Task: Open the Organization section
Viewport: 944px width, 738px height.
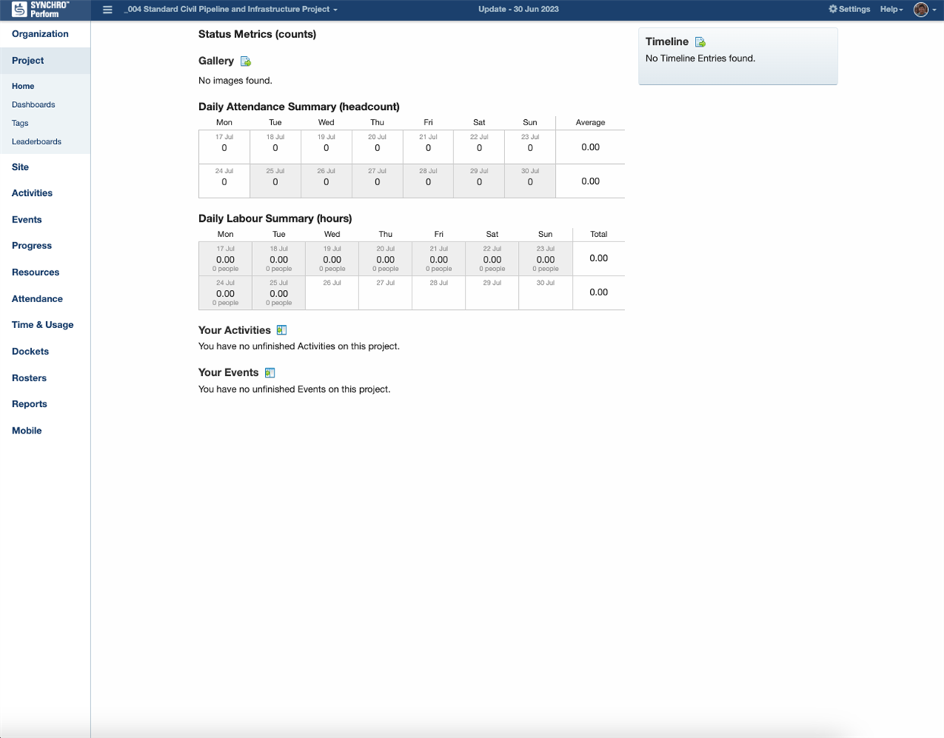Action: pyautogui.click(x=40, y=34)
